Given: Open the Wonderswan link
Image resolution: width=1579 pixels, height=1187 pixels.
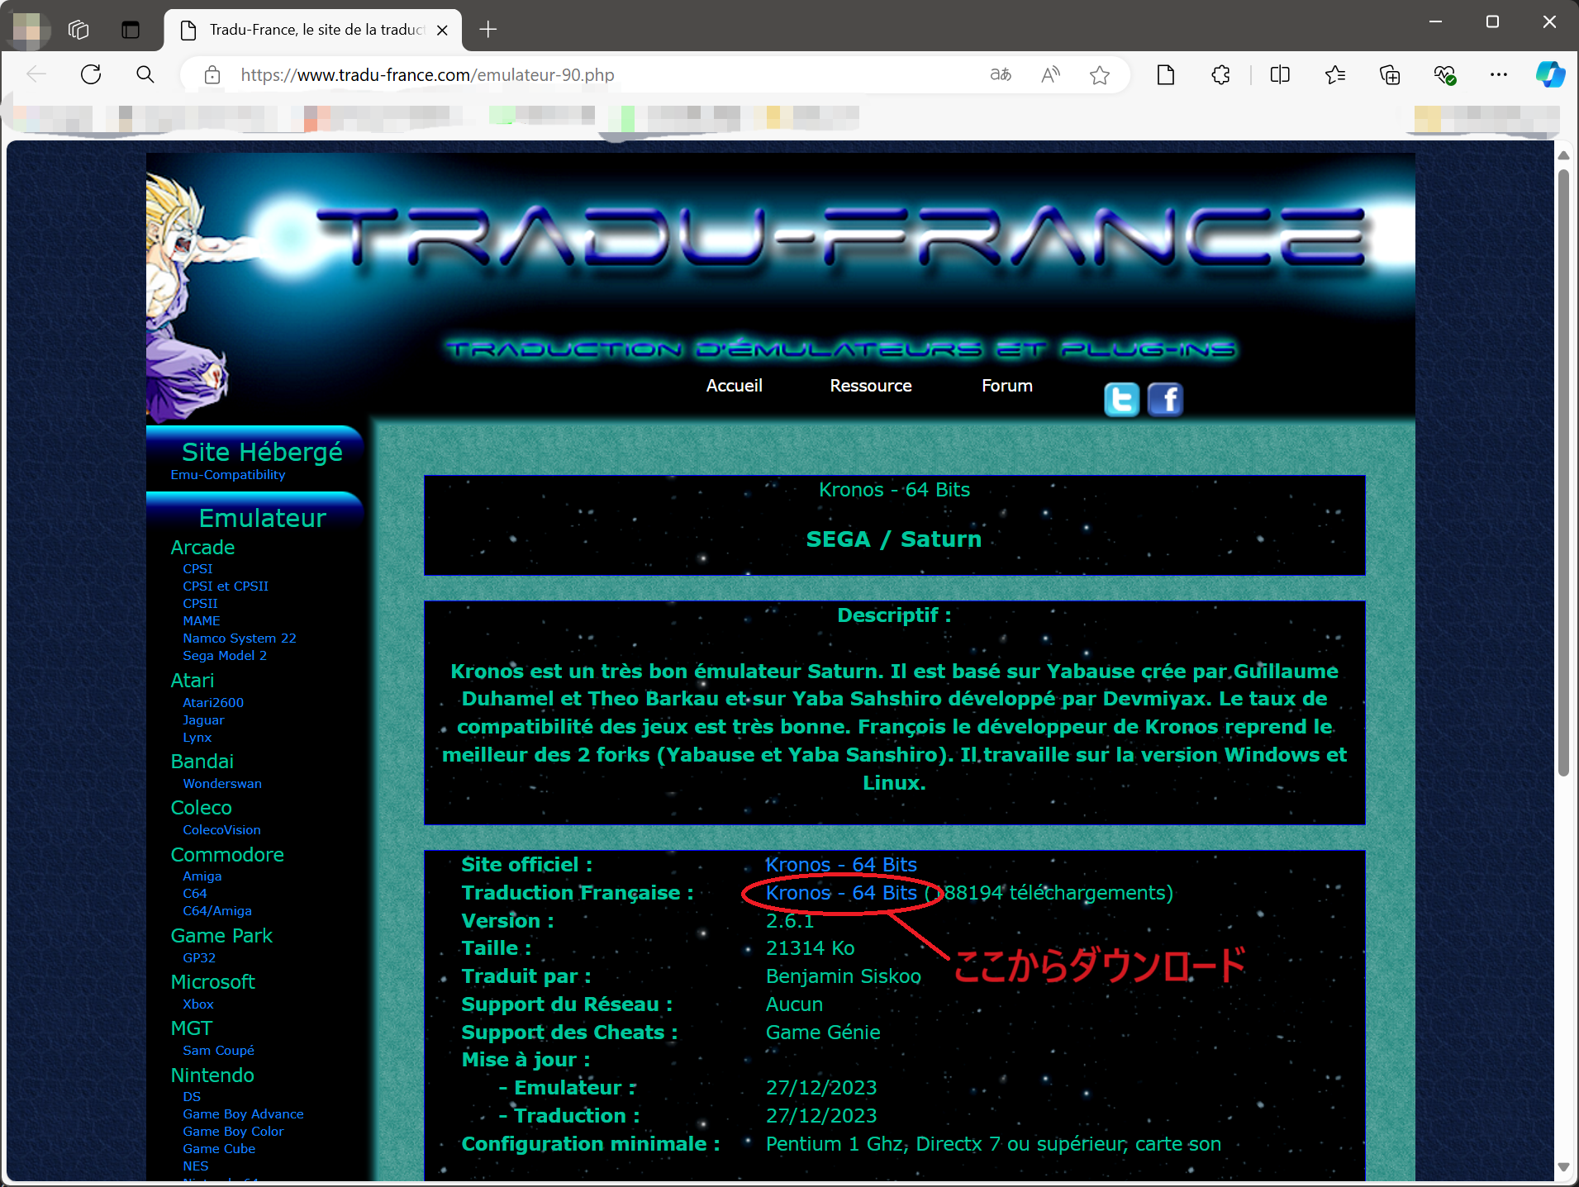Looking at the screenshot, I should [x=222, y=784].
